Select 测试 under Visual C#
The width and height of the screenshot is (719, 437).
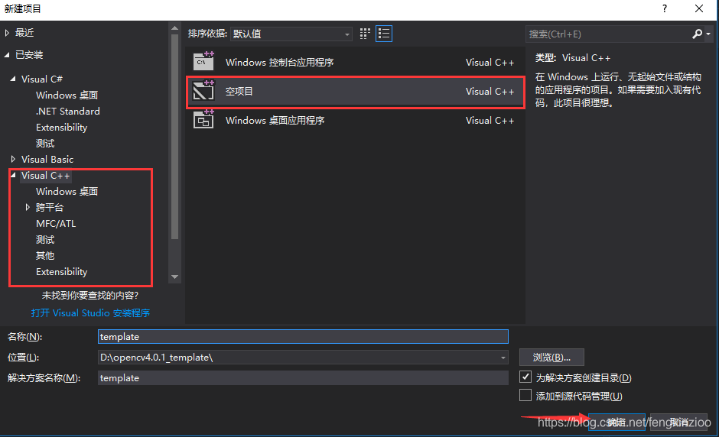(45, 144)
